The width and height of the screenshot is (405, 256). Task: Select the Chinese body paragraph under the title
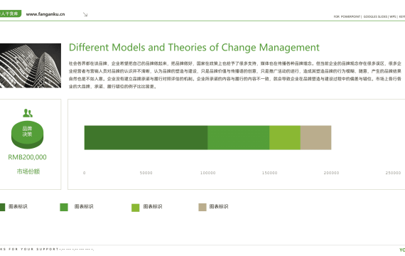[235, 75]
